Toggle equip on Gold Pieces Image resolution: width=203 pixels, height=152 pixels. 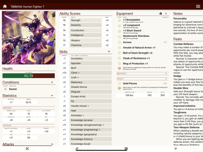pos(120,83)
